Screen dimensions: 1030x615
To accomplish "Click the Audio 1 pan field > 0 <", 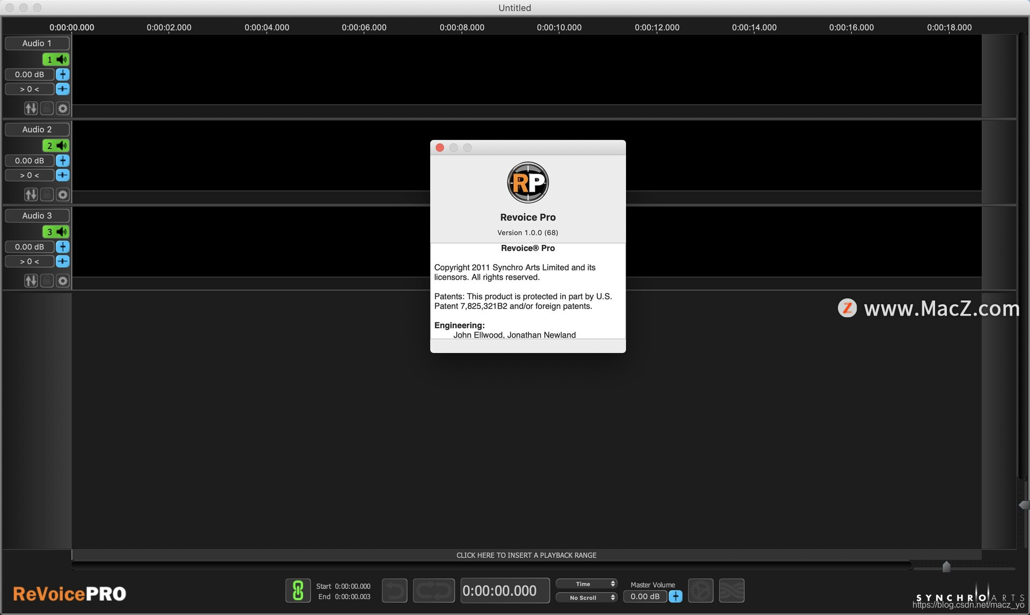I will [x=30, y=89].
